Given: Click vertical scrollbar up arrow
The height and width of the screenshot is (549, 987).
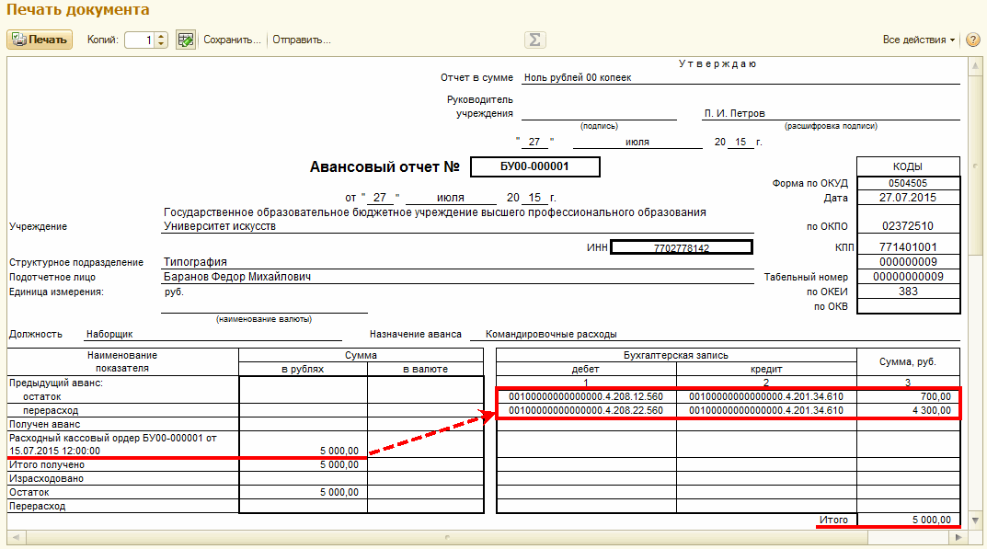Looking at the screenshot, I should [976, 65].
